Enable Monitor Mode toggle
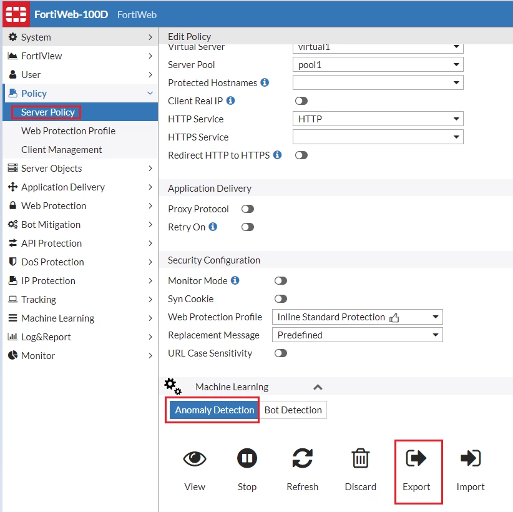The image size is (513, 512). [281, 280]
